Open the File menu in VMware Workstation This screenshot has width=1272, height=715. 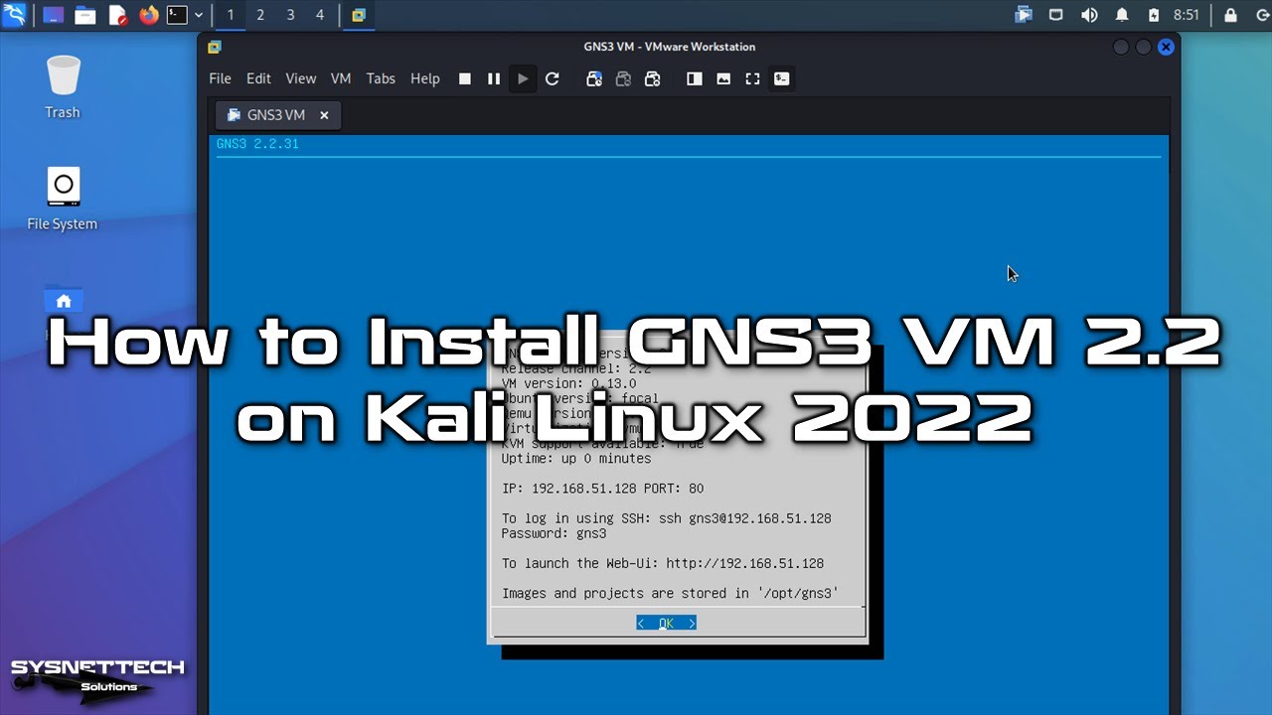(220, 78)
